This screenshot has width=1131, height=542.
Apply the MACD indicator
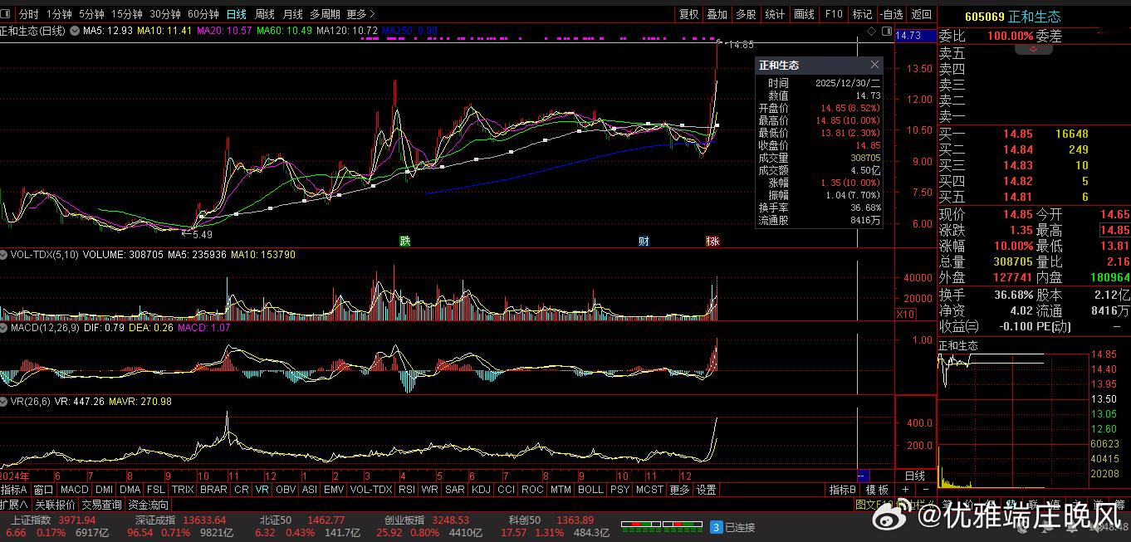point(75,490)
